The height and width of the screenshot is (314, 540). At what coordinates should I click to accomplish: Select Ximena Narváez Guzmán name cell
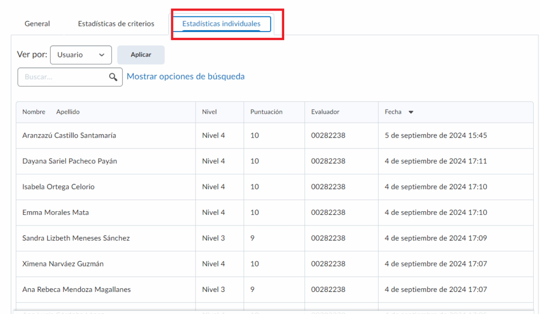click(63, 264)
